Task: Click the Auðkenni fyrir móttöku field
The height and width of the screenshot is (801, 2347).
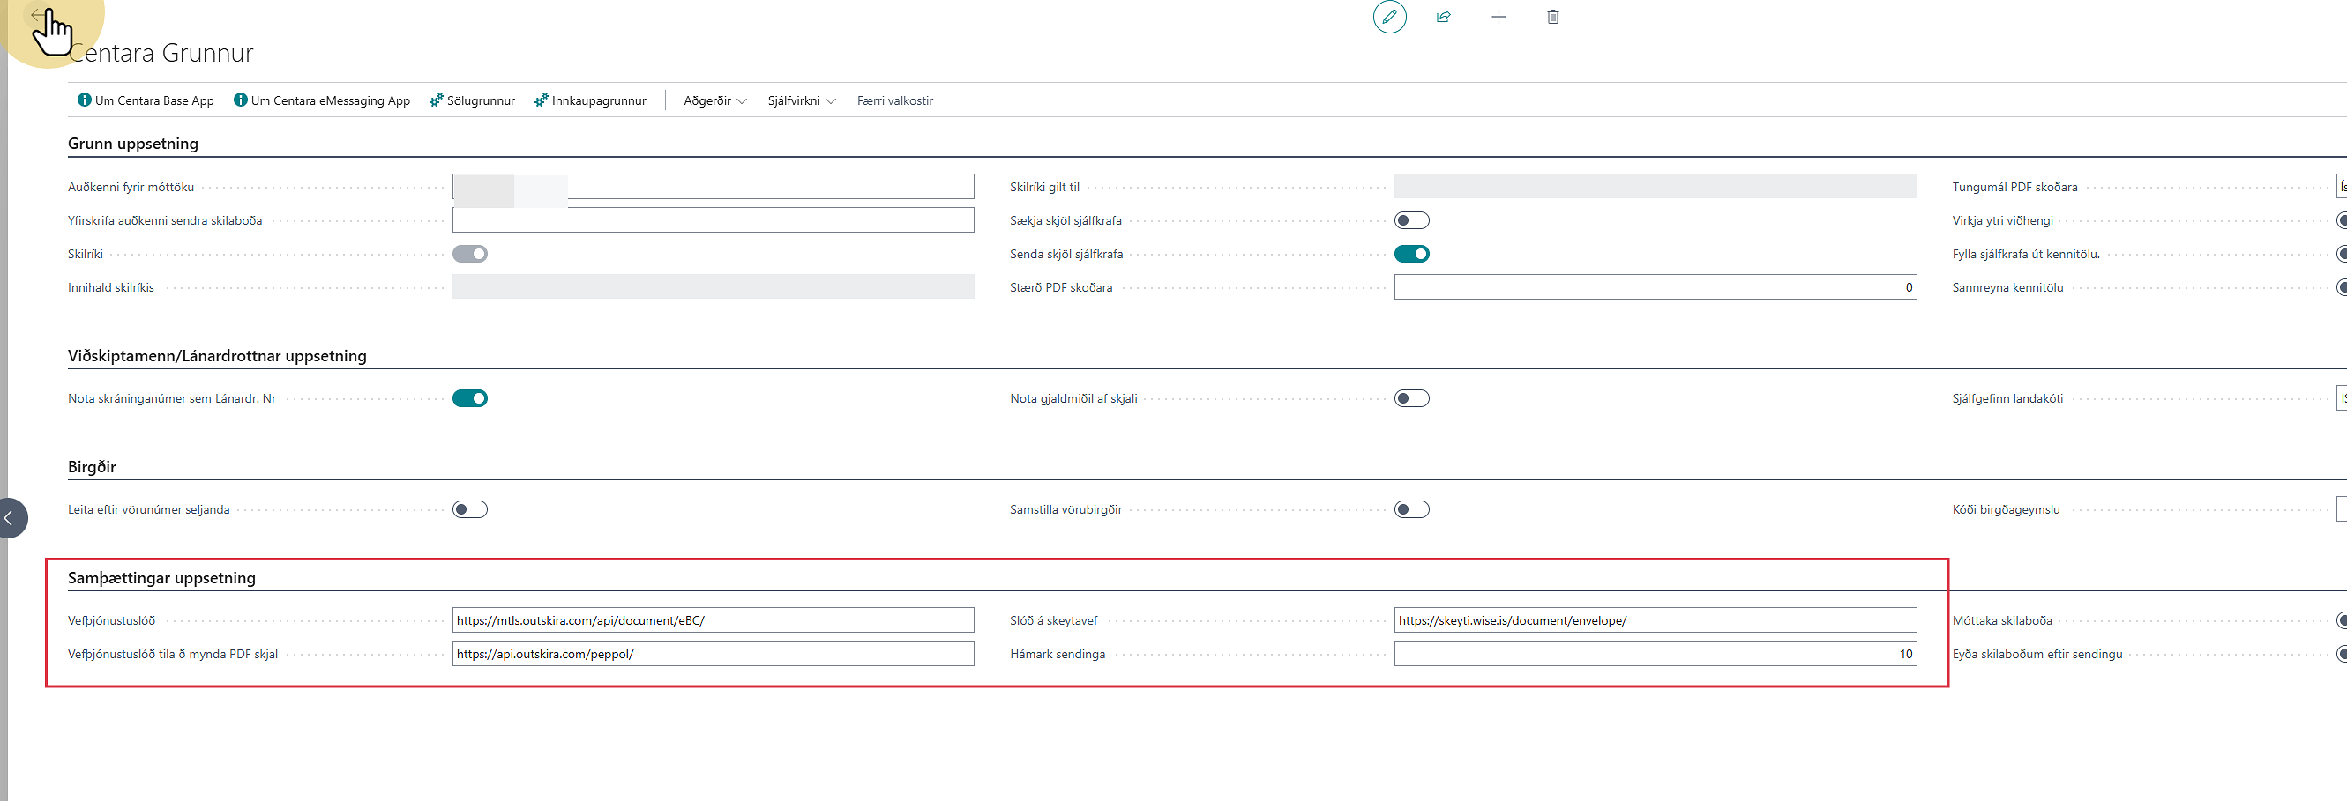Action: point(714,187)
